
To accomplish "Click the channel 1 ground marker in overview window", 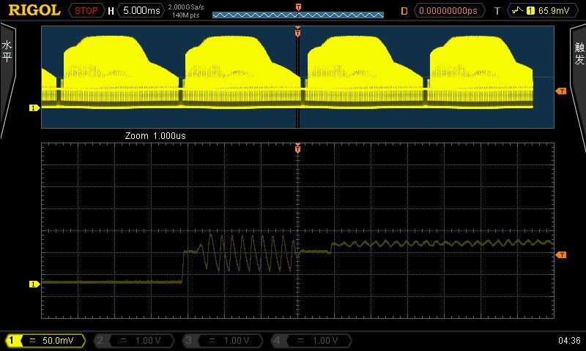I will click(33, 108).
